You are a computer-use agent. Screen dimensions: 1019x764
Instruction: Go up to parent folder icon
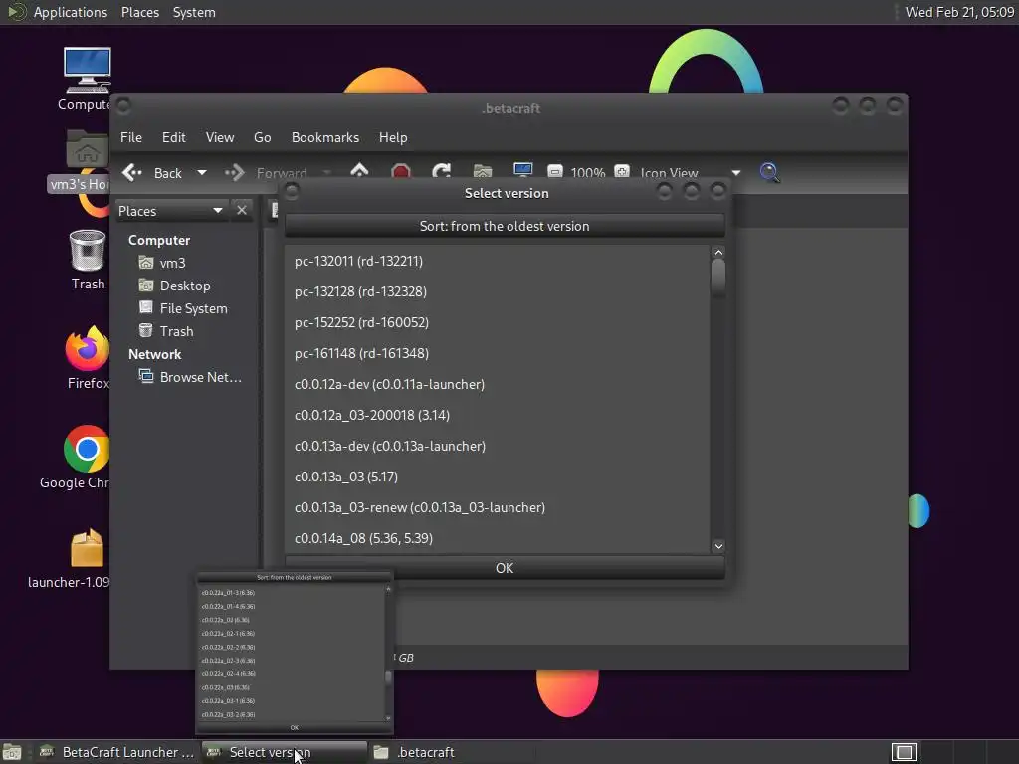(359, 172)
